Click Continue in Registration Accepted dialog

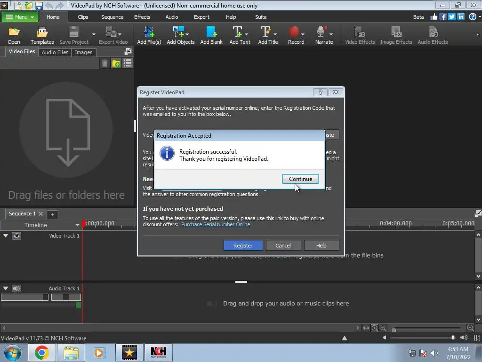300,179
